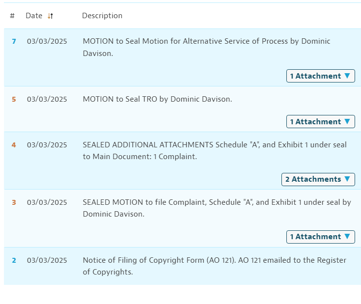Expand the 2 Attachments dropdown
The image size is (361, 304).
coord(318,179)
